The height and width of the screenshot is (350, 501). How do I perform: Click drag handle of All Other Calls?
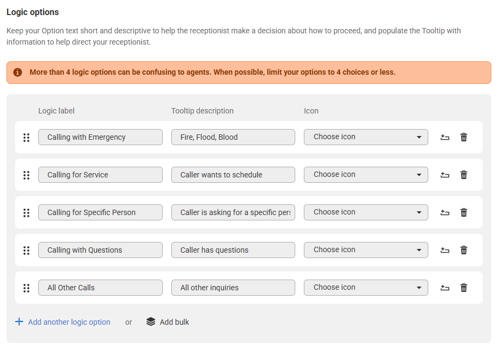click(x=26, y=288)
